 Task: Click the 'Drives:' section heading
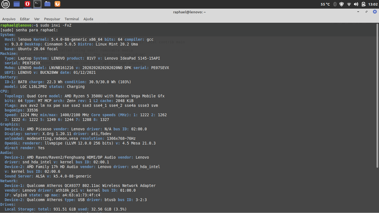tap(8, 204)
